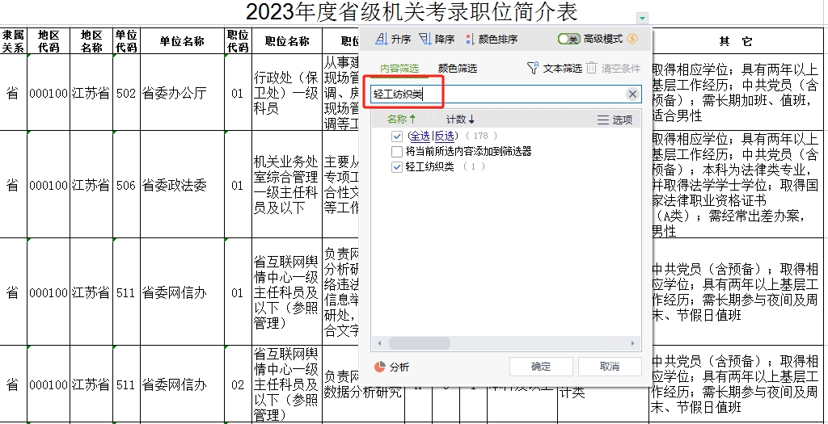Click the 地区名称 column header
The image size is (828, 424).
click(91, 41)
